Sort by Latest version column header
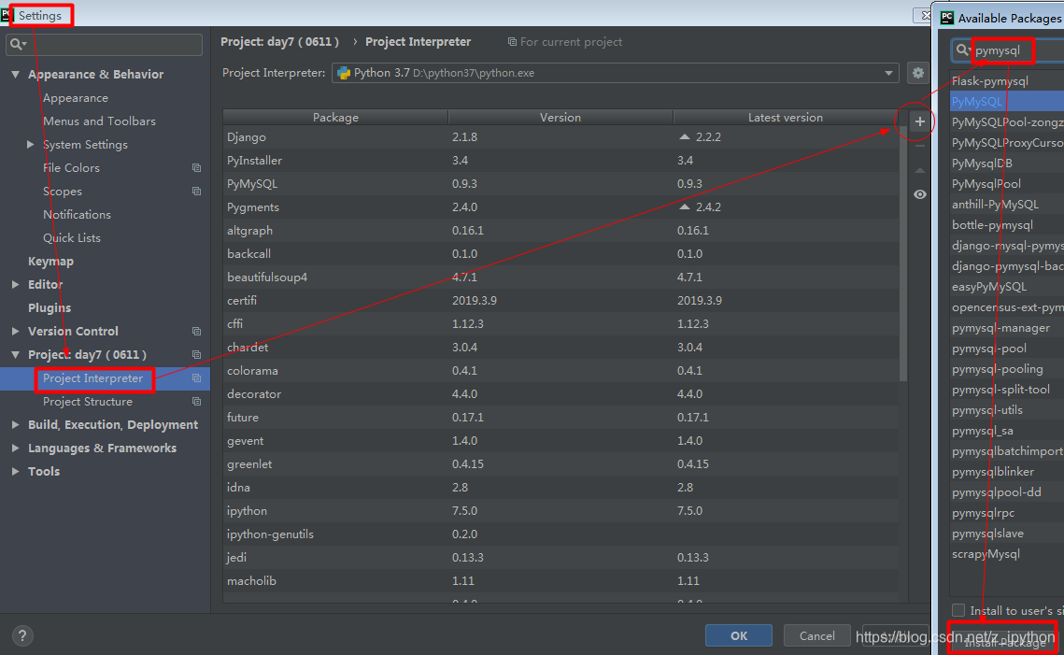The height and width of the screenshot is (655, 1064). coord(785,118)
